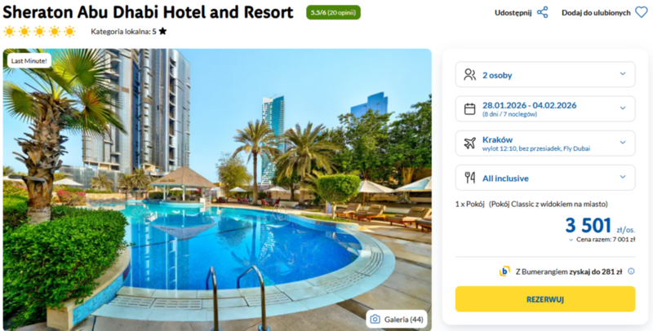
Task: Click the share icon next to Udostępnij
Action: click(x=542, y=12)
